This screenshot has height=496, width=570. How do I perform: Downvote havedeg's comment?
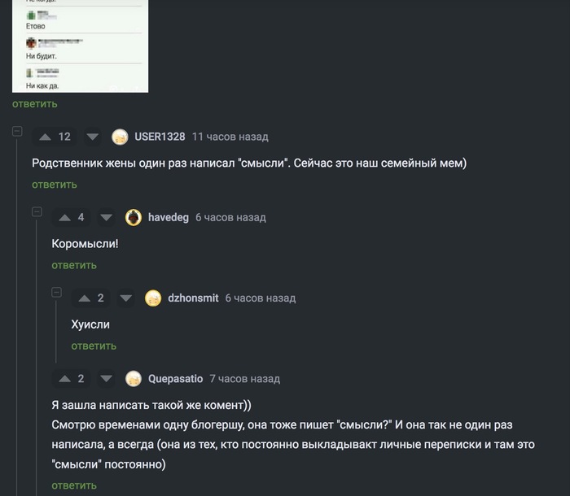click(106, 217)
